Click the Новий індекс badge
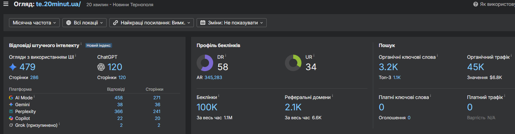515x134 pixels. [x=99, y=45]
